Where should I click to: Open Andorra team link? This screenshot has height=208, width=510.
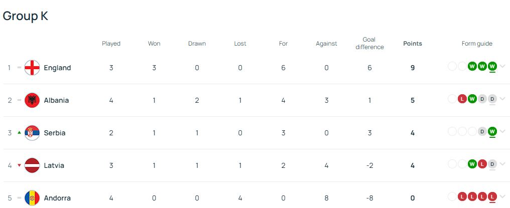click(x=57, y=197)
